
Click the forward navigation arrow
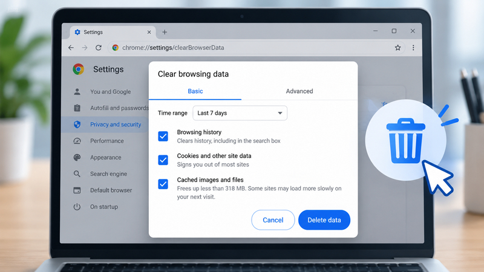click(x=85, y=48)
